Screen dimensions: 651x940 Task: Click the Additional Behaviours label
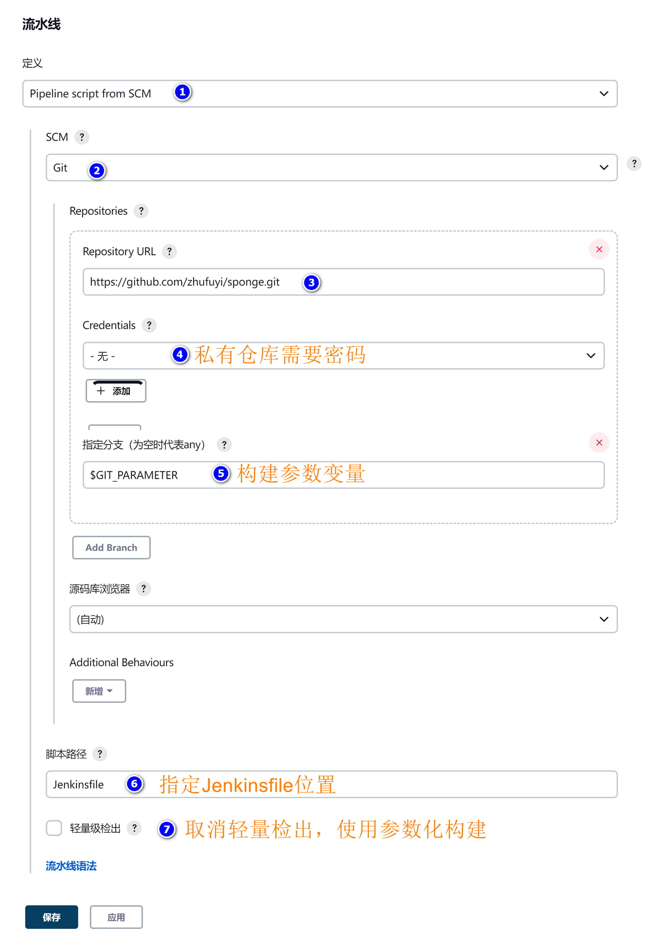point(122,662)
